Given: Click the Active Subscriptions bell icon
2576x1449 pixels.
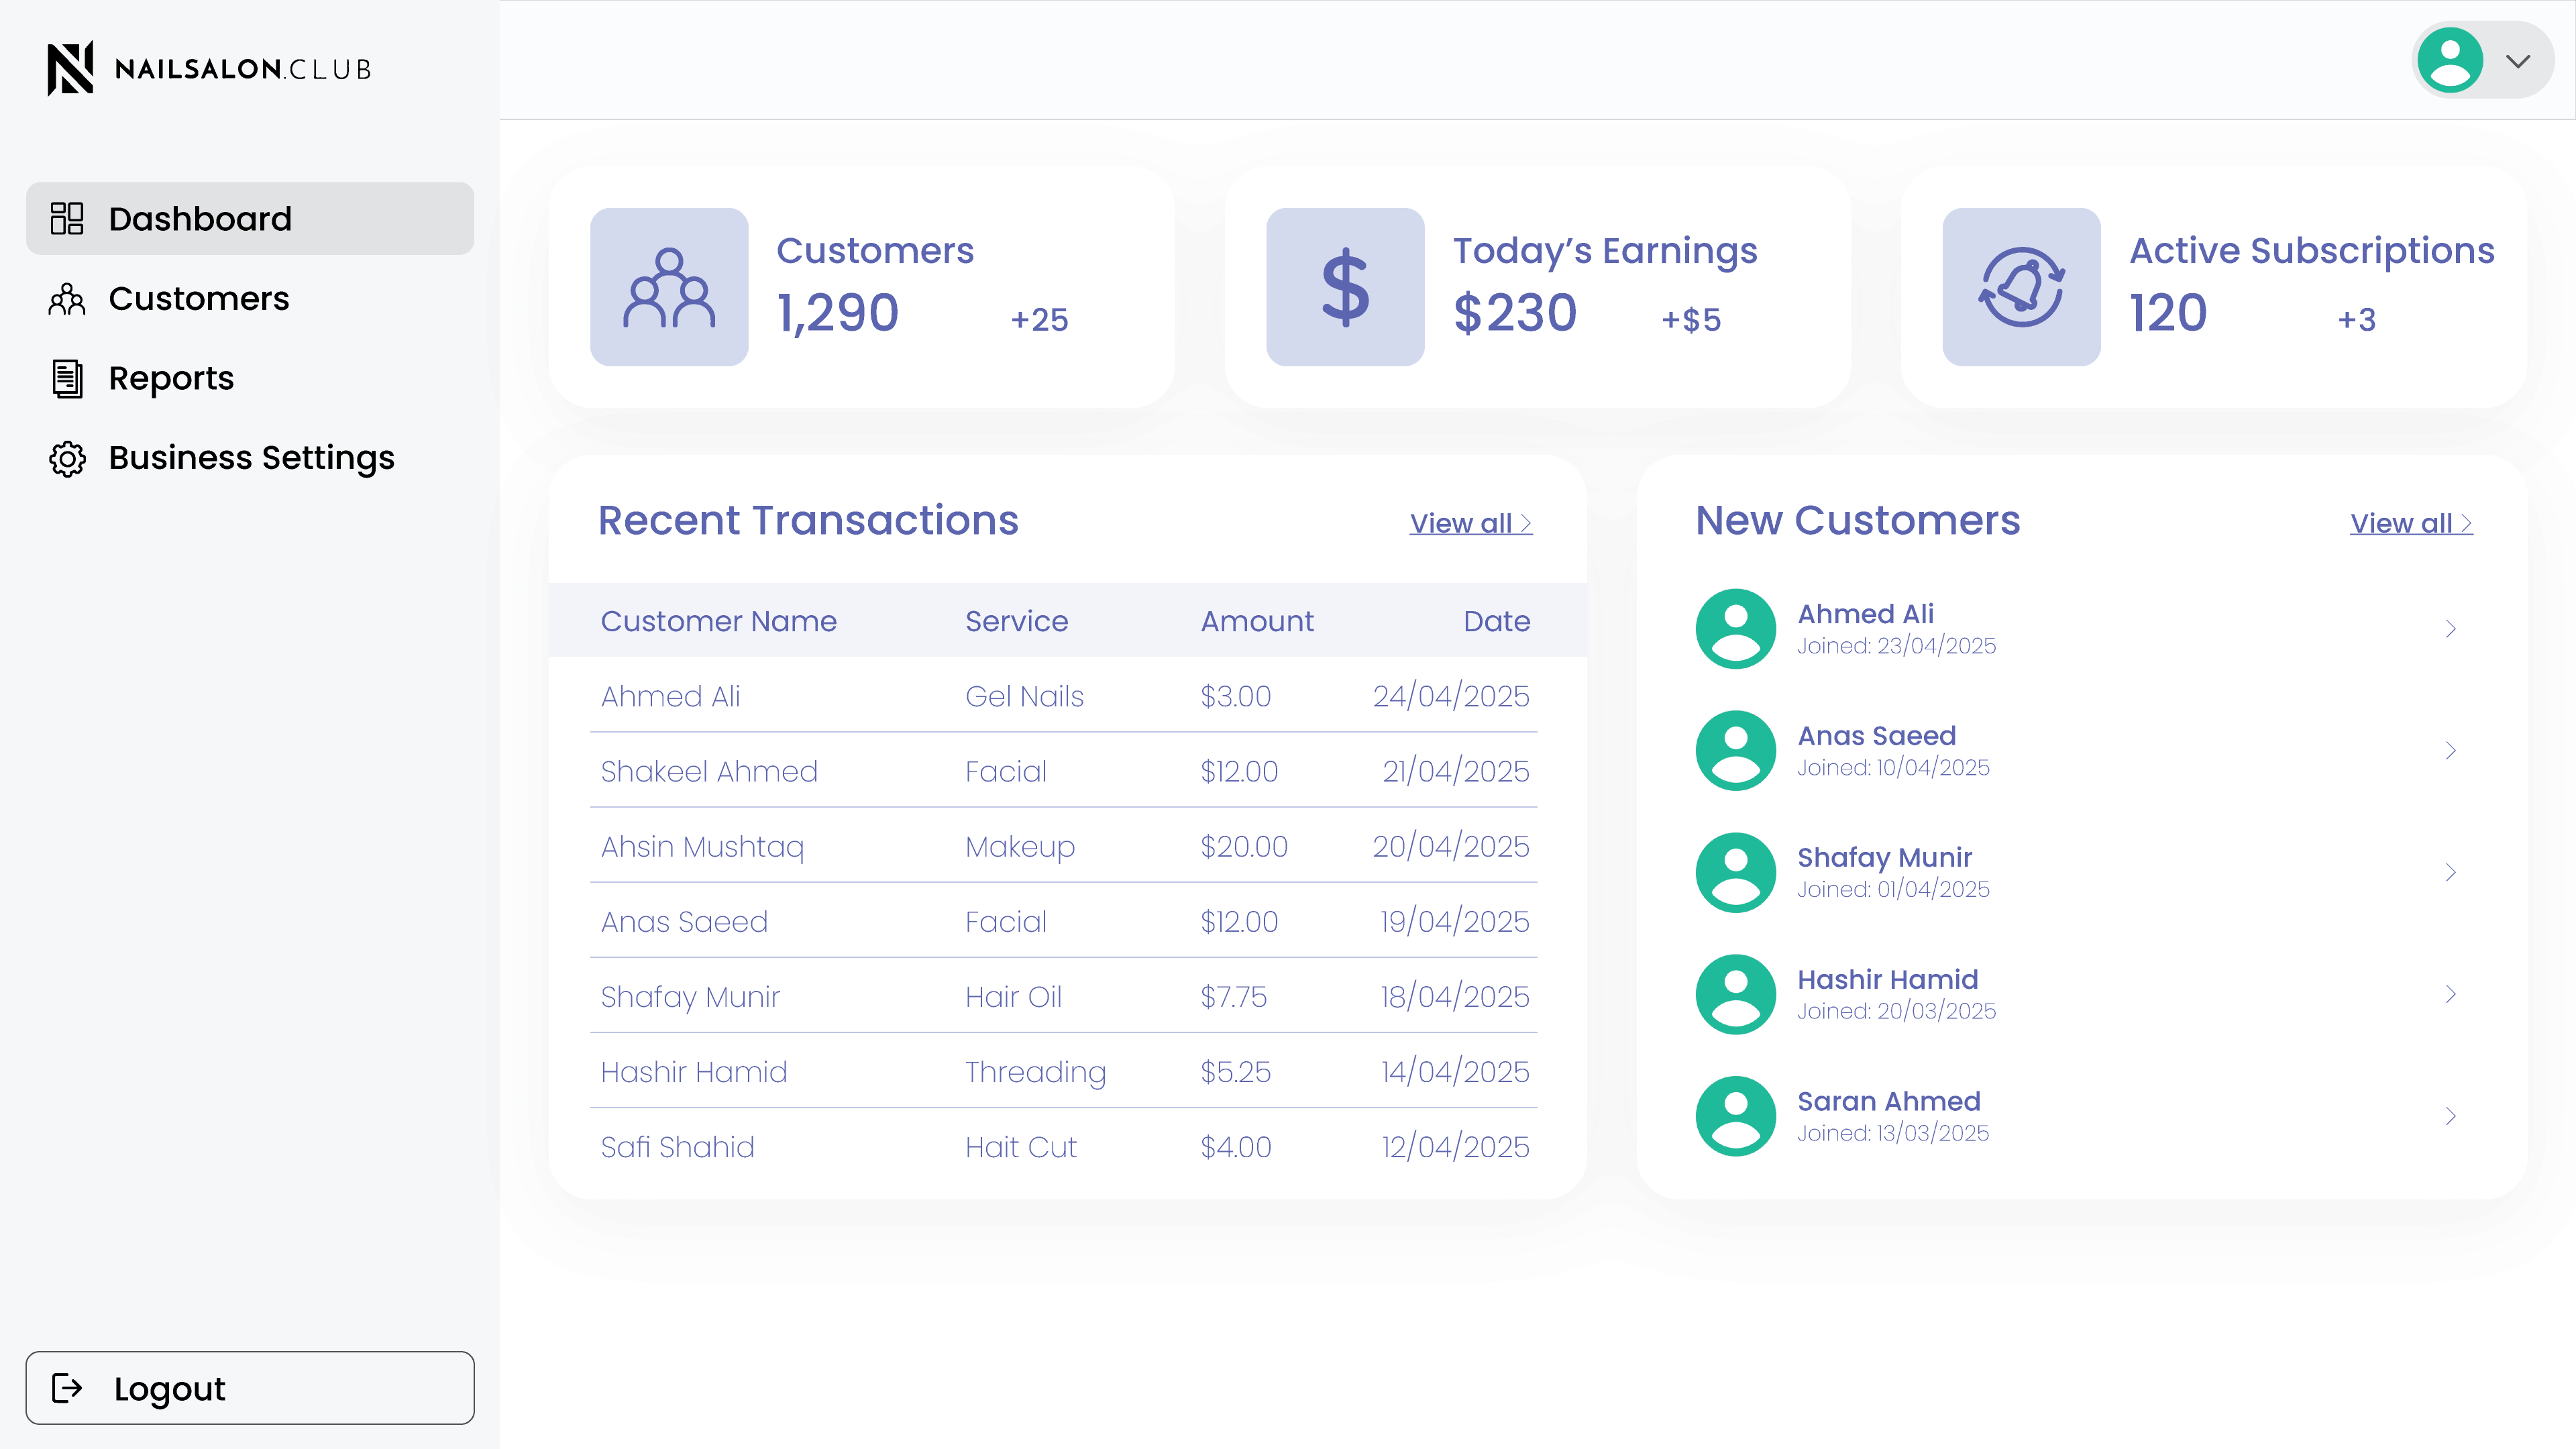Looking at the screenshot, I should [x=2021, y=287].
